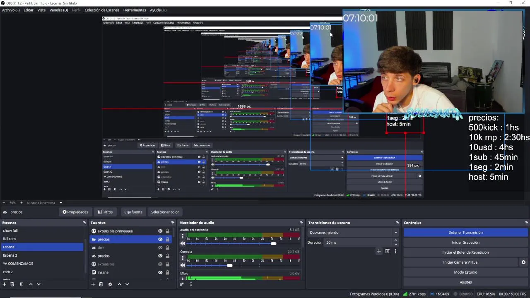
Task: Open Colección de Escenas menu
Action: point(102,10)
